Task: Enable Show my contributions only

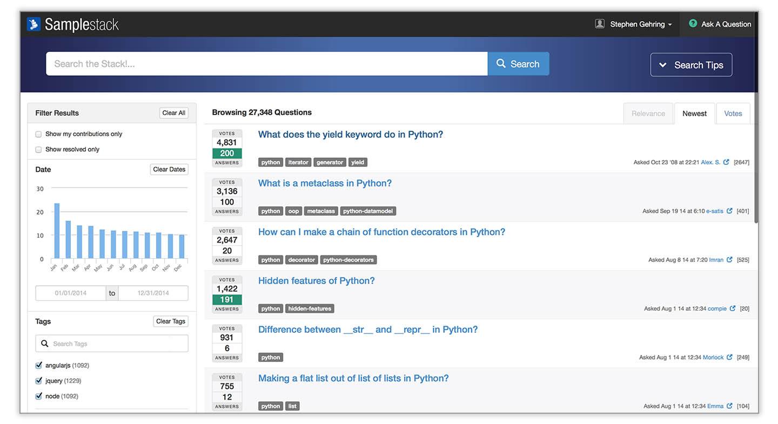Action: coord(38,134)
